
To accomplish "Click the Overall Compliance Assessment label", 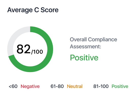I will [94, 43].
